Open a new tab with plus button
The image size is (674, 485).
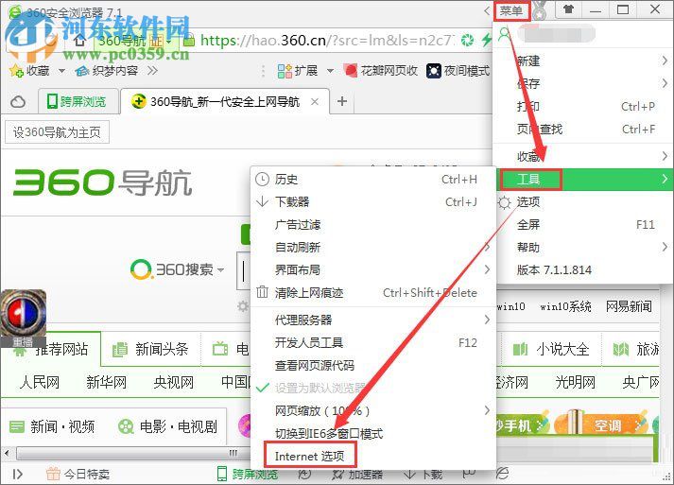click(x=342, y=101)
